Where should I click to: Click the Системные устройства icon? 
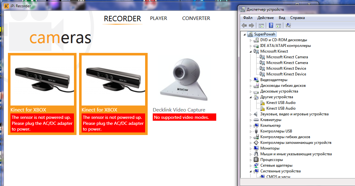[x=256, y=171]
